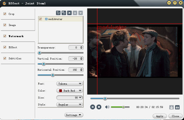The image size is (184, 120).
Task: Increase Horizontal Position with up arrow
Action: (x=81, y=69)
